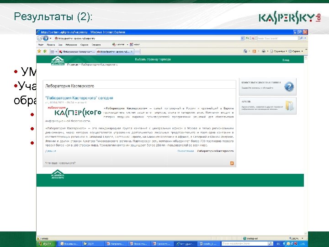Click the Дальше read-more link
This screenshot has height=247, width=329.
coord(51,151)
